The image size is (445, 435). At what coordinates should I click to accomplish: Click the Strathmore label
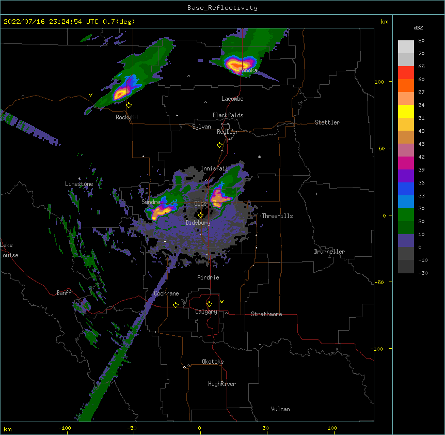266,314
